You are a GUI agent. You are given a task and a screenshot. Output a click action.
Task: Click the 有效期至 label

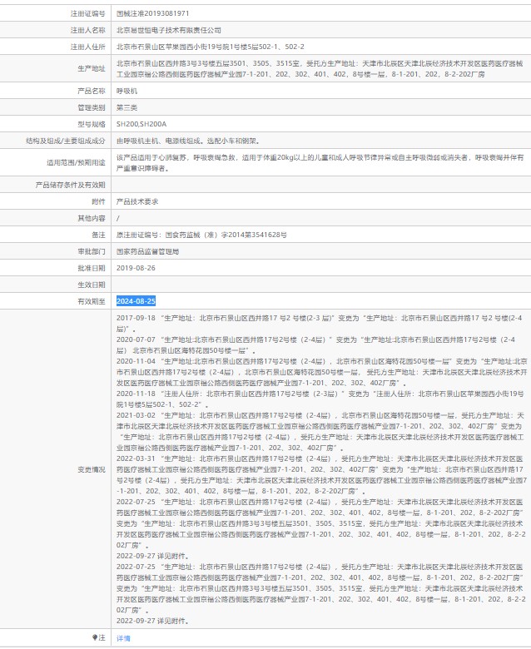[92, 301]
